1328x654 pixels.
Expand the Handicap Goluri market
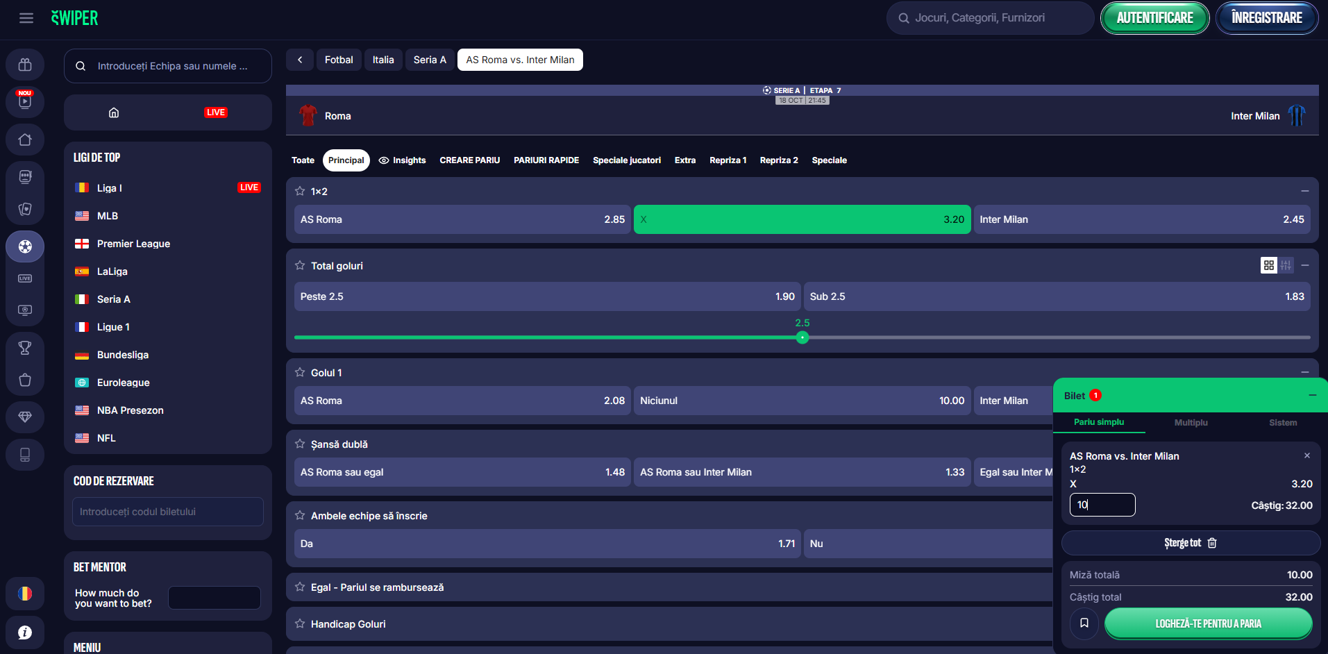point(348,624)
